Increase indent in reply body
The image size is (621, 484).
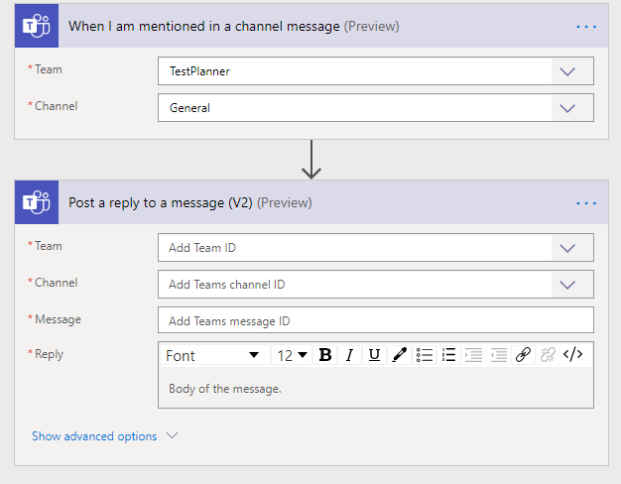[x=498, y=355]
